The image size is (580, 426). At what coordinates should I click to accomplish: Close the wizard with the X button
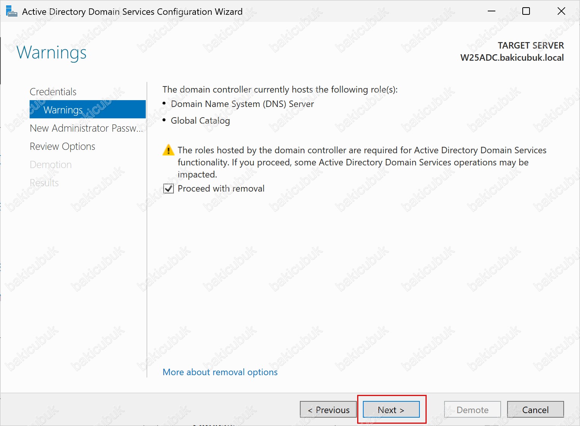pyautogui.click(x=561, y=11)
